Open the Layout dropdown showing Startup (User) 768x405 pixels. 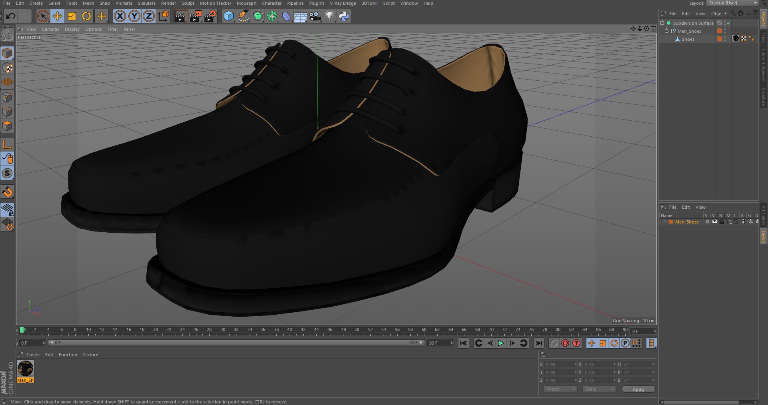[x=732, y=3]
